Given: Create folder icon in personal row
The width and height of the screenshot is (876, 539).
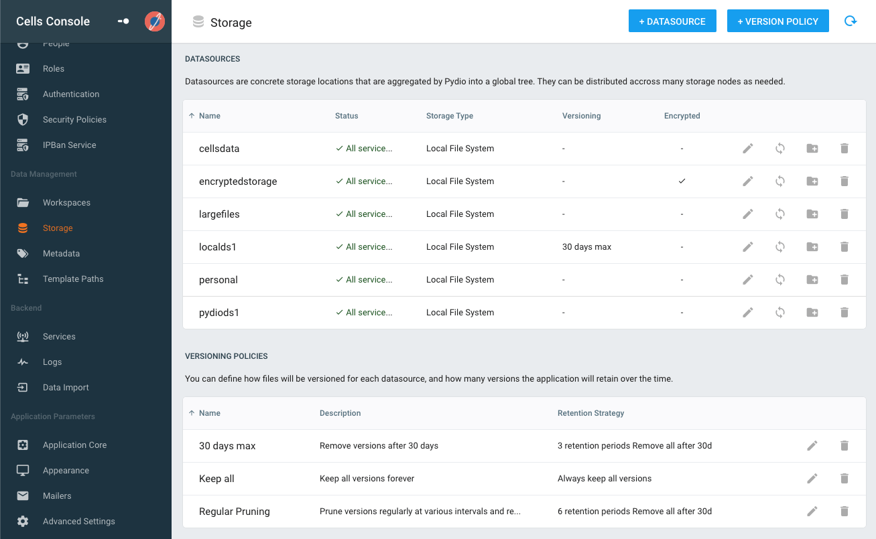Looking at the screenshot, I should click(x=812, y=280).
